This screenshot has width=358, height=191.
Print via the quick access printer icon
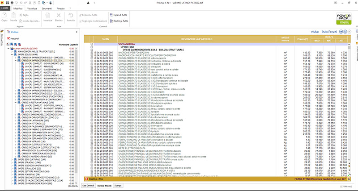pyautogui.click(x=12, y=3)
